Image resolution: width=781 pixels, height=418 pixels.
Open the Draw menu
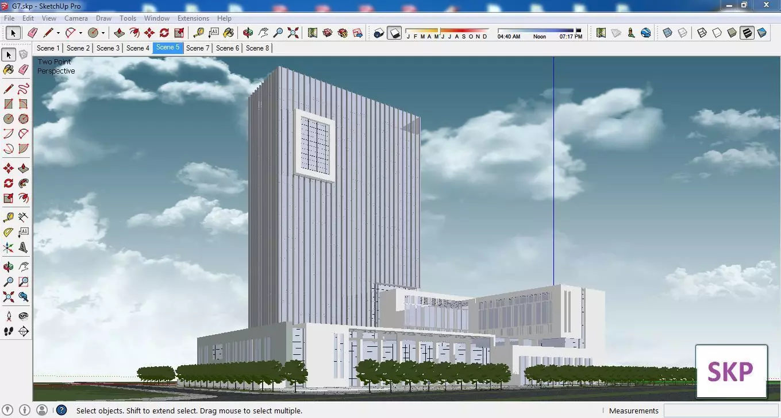(103, 18)
